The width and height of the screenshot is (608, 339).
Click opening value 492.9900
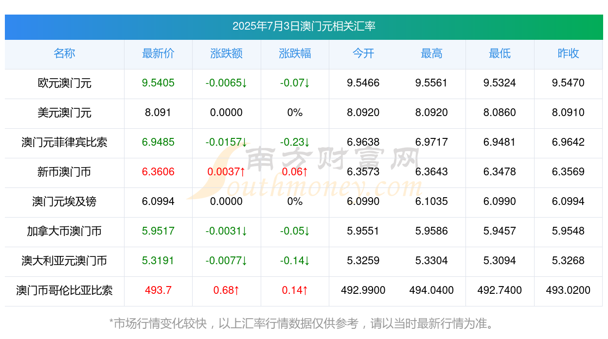pyautogui.click(x=363, y=290)
